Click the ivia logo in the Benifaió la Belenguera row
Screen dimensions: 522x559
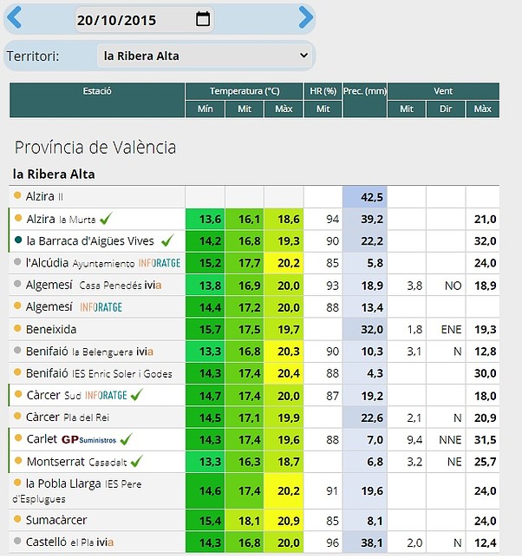click(x=145, y=352)
